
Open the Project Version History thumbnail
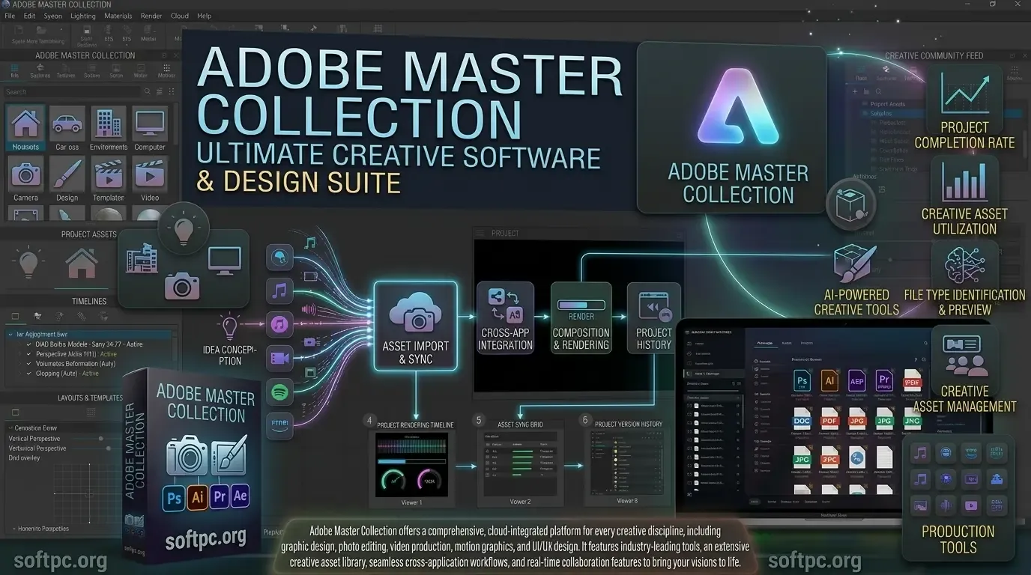click(x=627, y=463)
